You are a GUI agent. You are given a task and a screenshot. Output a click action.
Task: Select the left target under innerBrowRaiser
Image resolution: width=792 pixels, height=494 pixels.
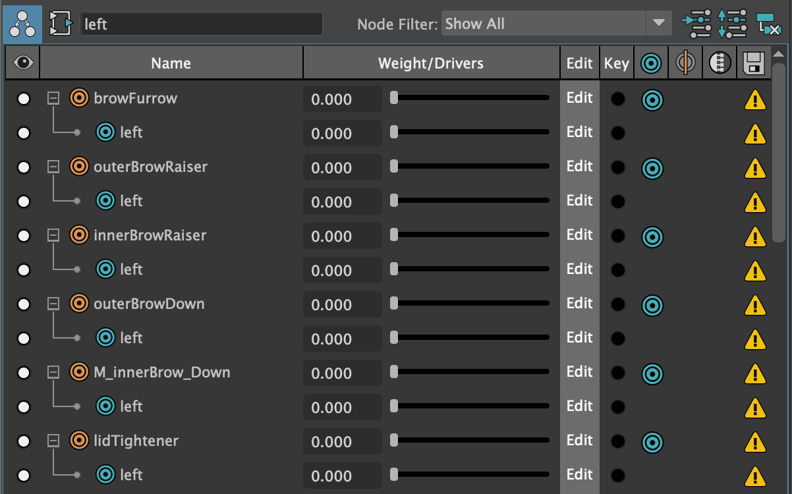click(131, 269)
